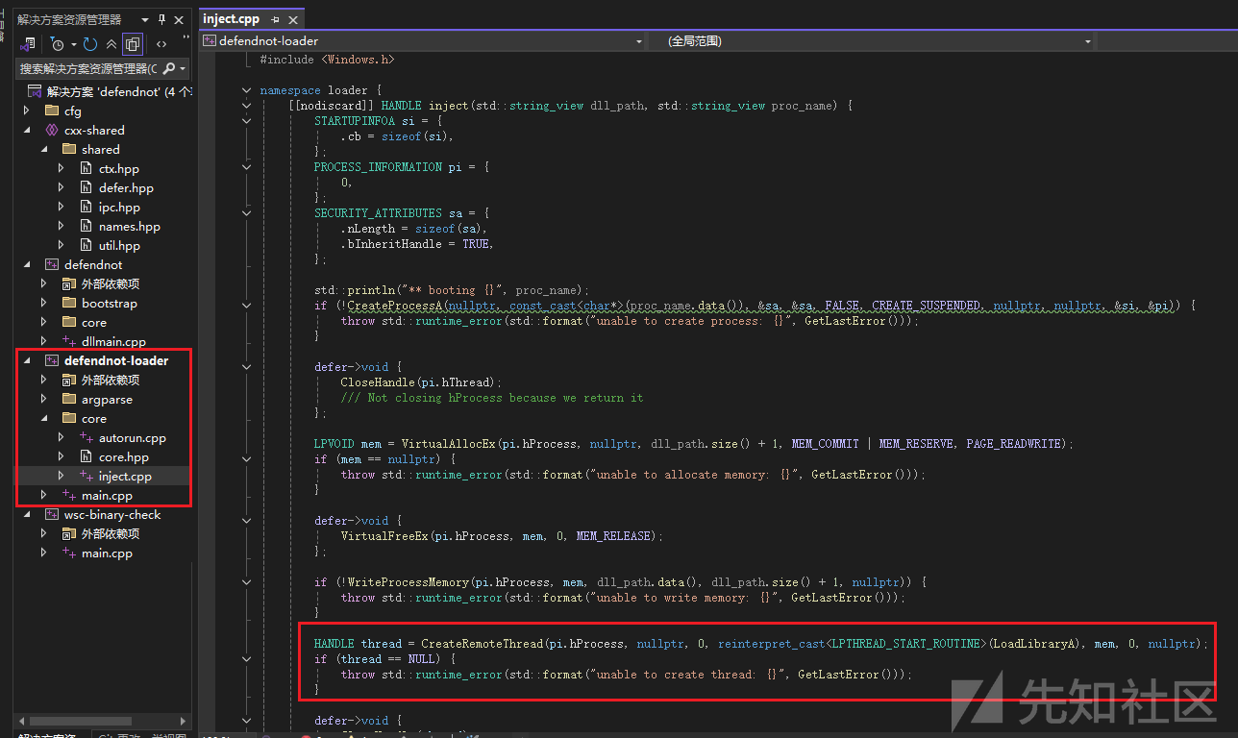Collapse the shared folder

[44, 150]
